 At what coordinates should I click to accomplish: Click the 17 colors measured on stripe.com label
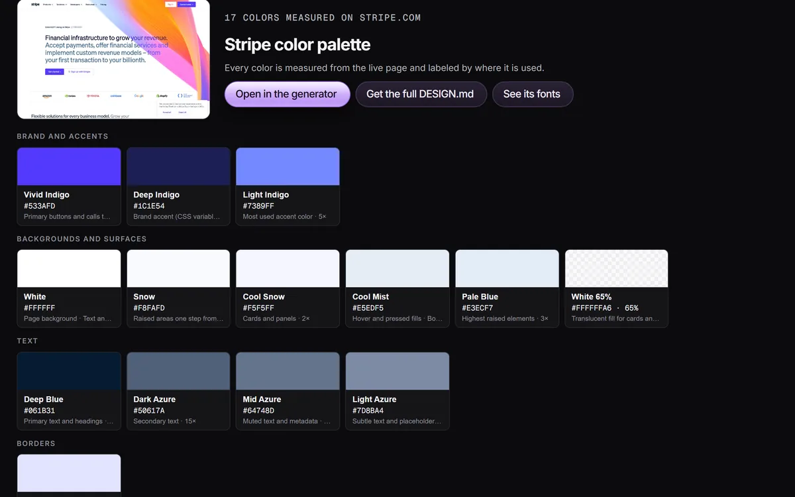pyautogui.click(x=323, y=18)
